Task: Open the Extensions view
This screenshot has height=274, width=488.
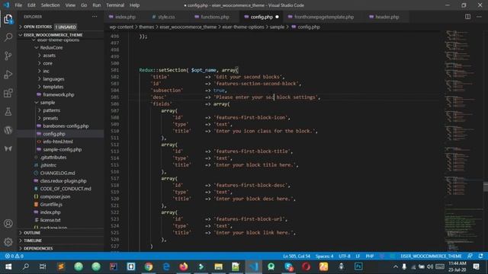Action: click(8, 93)
